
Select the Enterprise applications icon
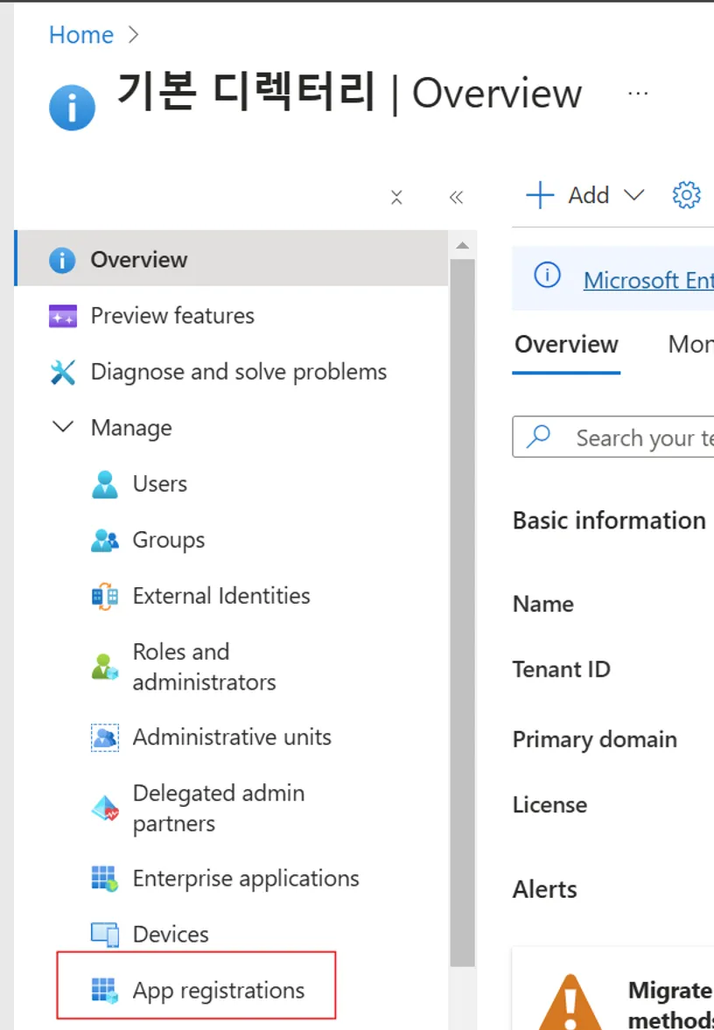point(105,879)
